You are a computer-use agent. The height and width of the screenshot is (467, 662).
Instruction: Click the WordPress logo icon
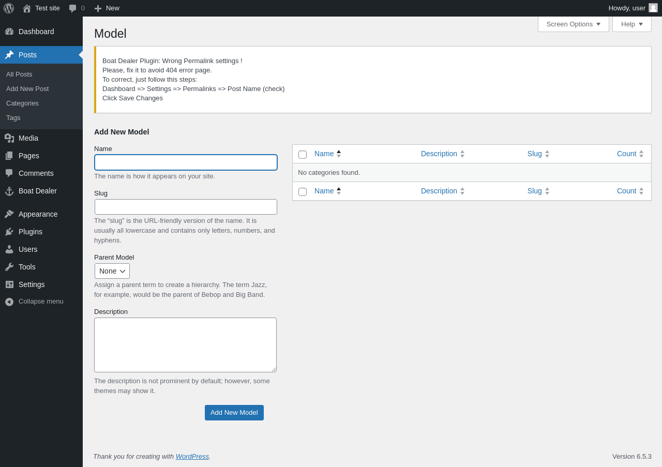[9, 8]
